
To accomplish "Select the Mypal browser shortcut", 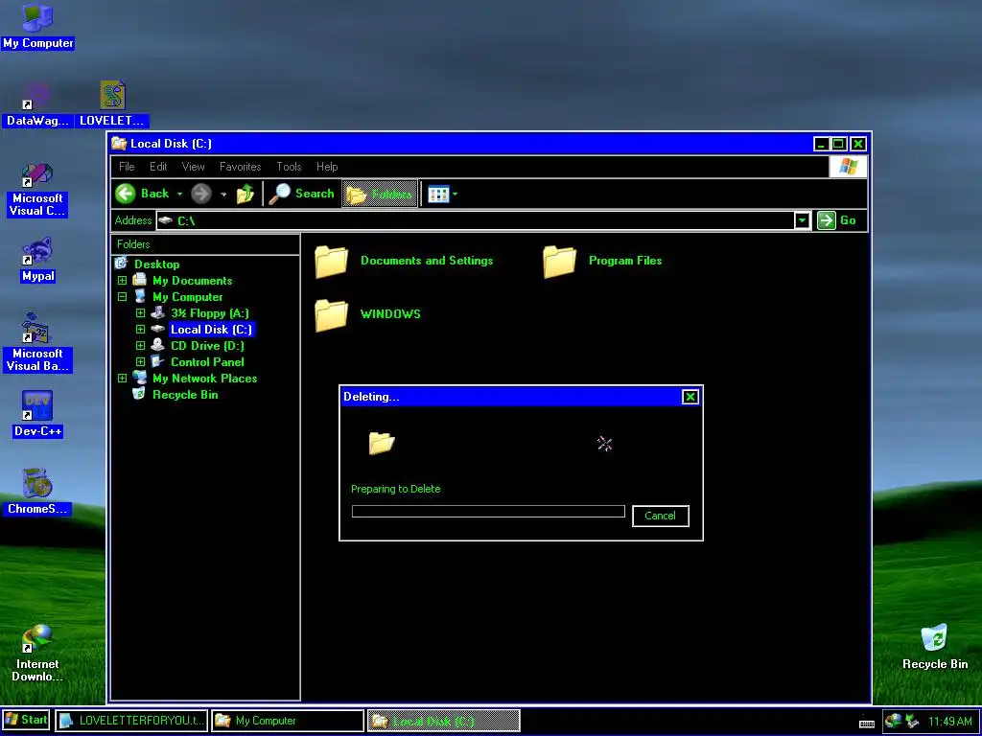I will [x=37, y=260].
